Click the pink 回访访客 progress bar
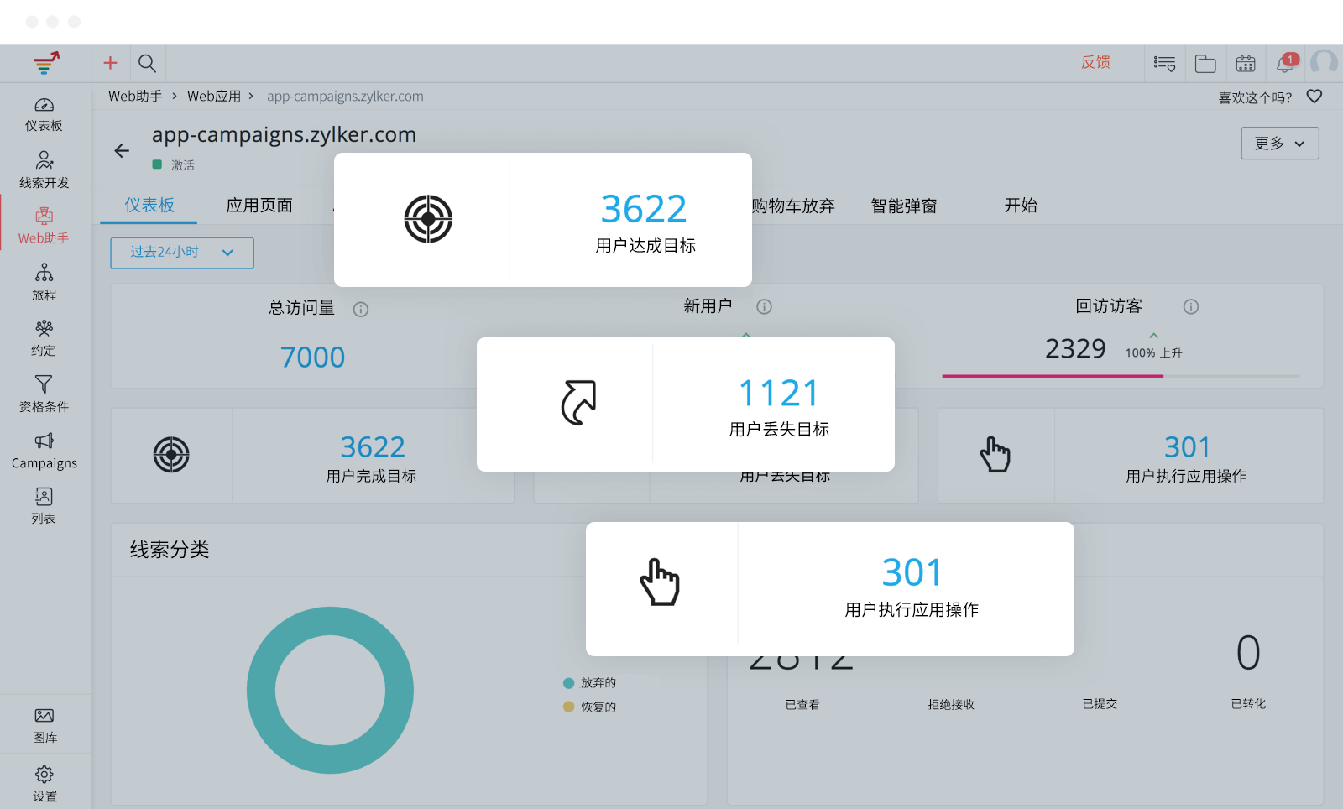This screenshot has width=1343, height=809. (x=1053, y=377)
